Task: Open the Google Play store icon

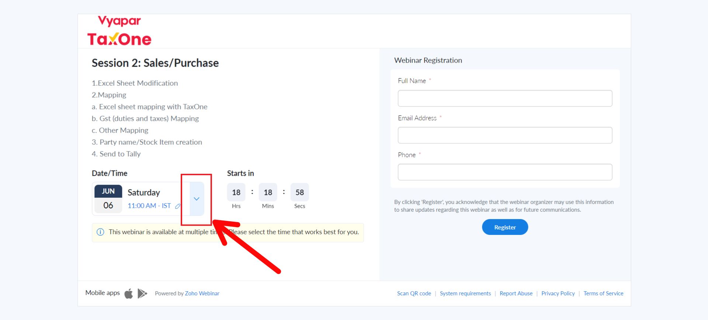Action: pyautogui.click(x=142, y=293)
